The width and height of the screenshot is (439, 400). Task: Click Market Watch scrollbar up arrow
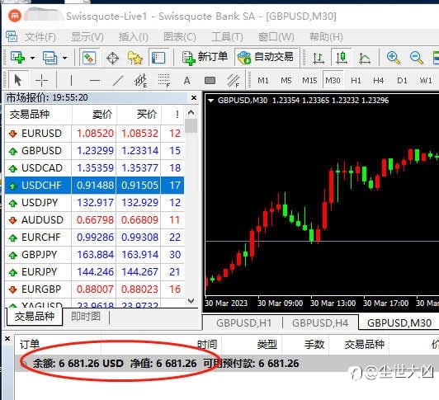[191, 112]
